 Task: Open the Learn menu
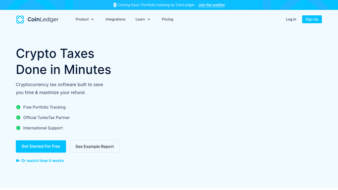coord(143,19)
